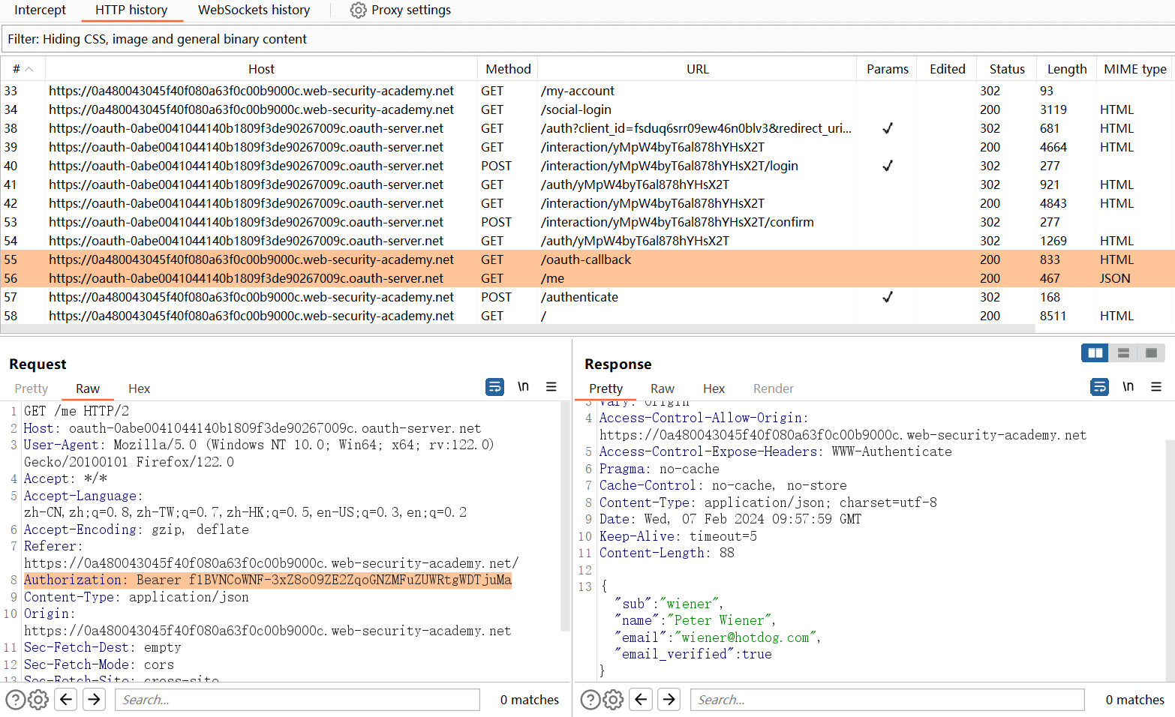Switch to combined tabbed layout view
This screenshot has height=717, width=1175.
(1151, 353)
